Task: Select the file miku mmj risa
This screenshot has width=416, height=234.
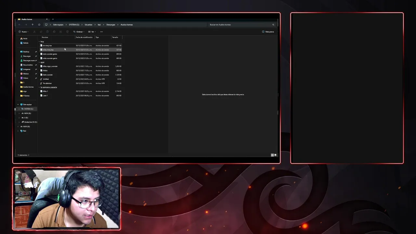Action: (81, 50)
